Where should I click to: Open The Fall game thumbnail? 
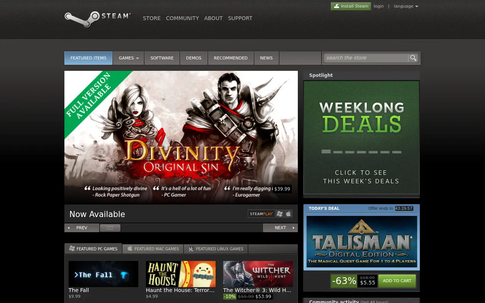pyautogui.click(x=103, y=274)
